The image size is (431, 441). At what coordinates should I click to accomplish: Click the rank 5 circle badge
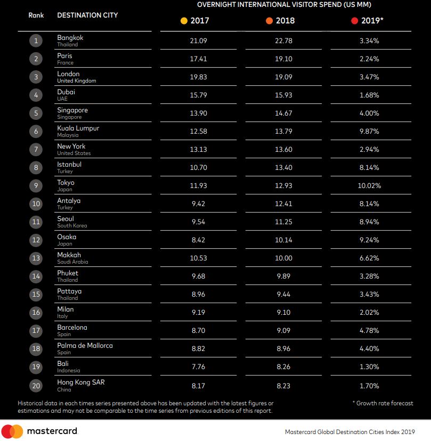tap(36, 113)
